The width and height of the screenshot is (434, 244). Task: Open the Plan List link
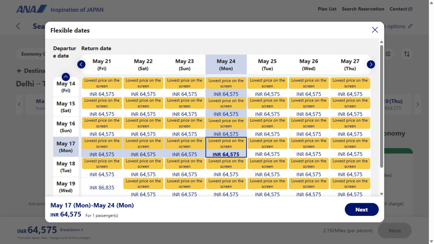[327, 9]
